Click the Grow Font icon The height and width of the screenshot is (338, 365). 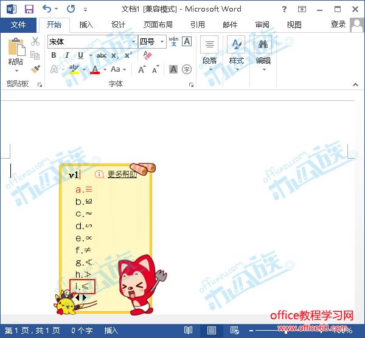pyautogui.click(x=142, y=69)
